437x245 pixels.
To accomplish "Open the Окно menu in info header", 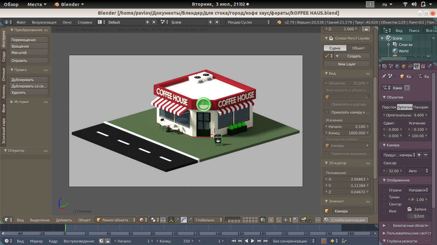I will click(x=67, y=22).
